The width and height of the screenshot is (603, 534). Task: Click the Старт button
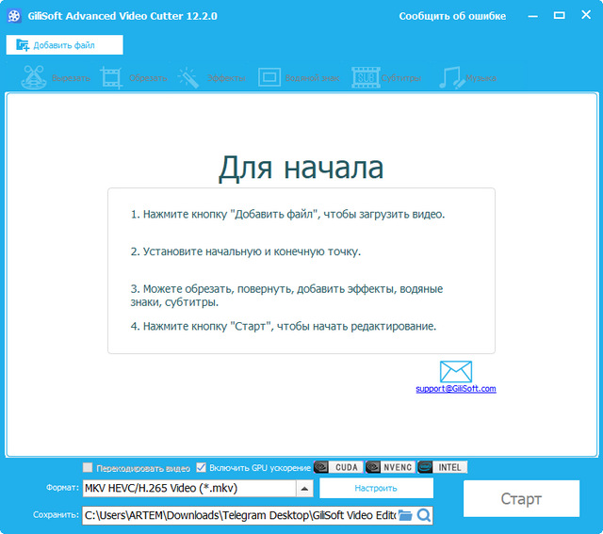pyautogui.click(x=521, y=498)
